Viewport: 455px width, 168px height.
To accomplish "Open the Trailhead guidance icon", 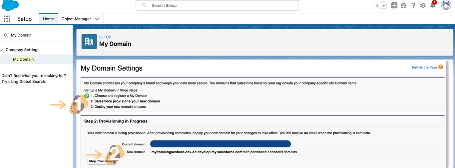I will coord(403,5).
